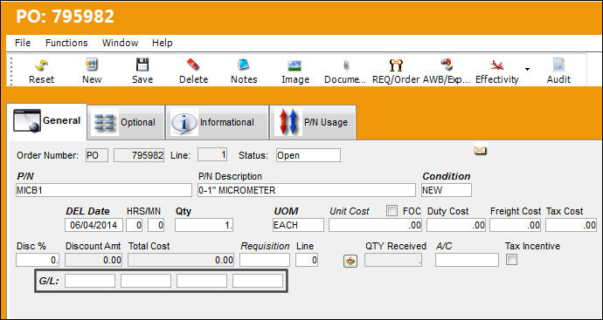Click the P/N Description field

307,190
